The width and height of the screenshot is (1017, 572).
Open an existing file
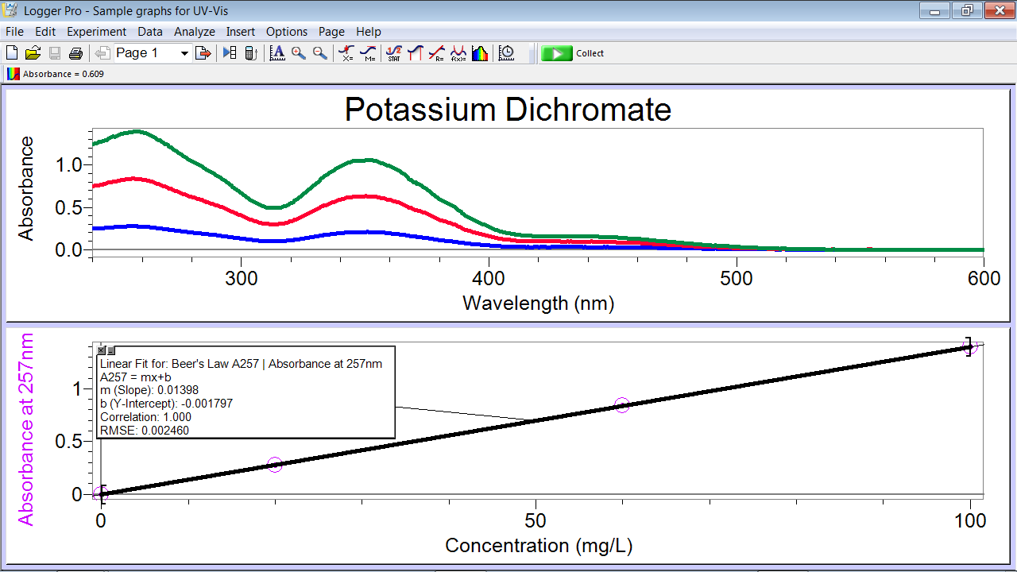click(x=33, y=52)
